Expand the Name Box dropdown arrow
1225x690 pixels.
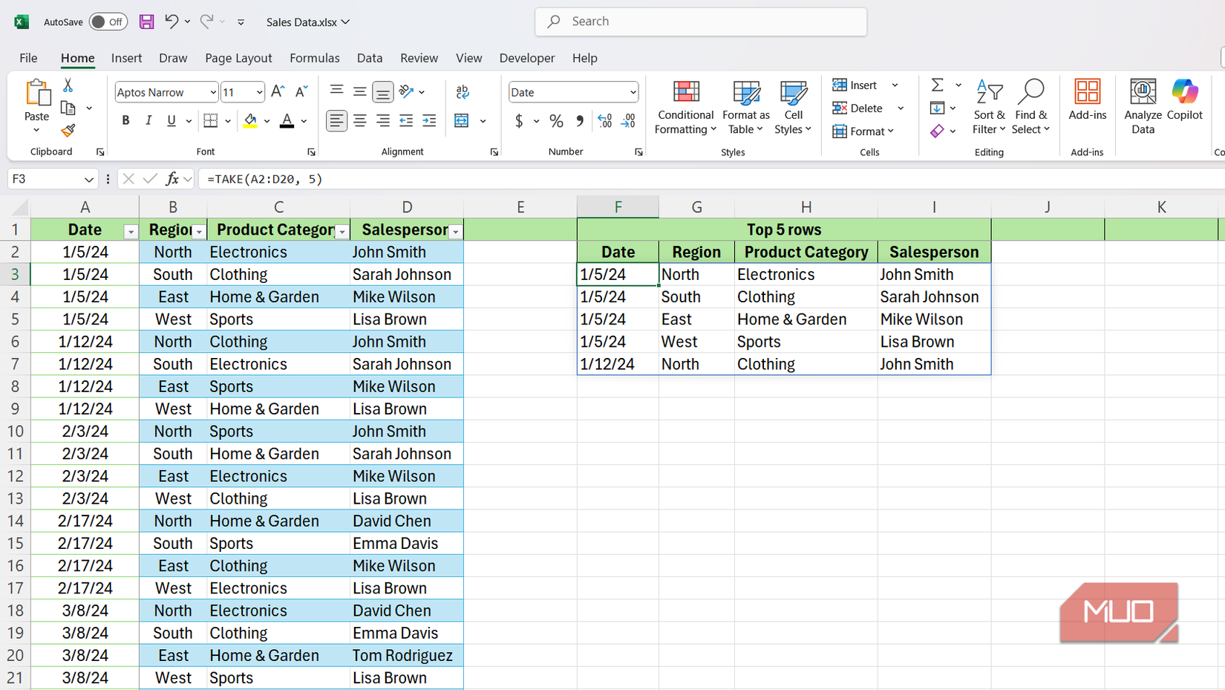(x=89, y=179)
